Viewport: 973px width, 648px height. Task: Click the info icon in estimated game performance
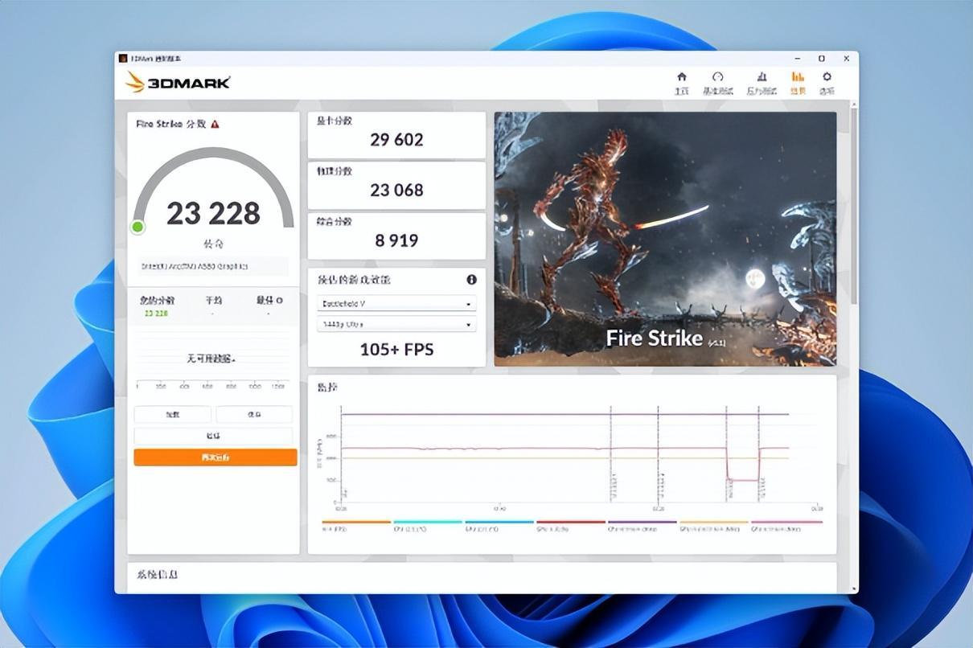tap(471, 280)
